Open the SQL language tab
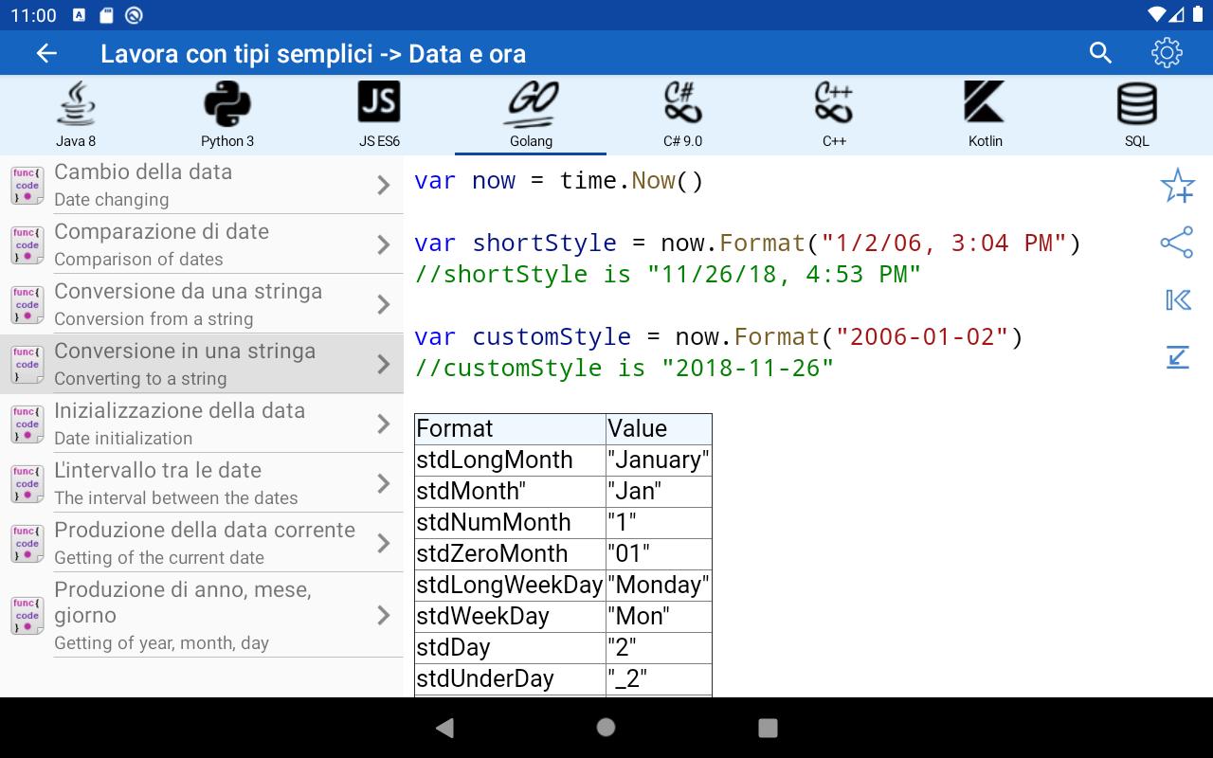This screenshot has height=758, width=1213. click(1137, 115)
